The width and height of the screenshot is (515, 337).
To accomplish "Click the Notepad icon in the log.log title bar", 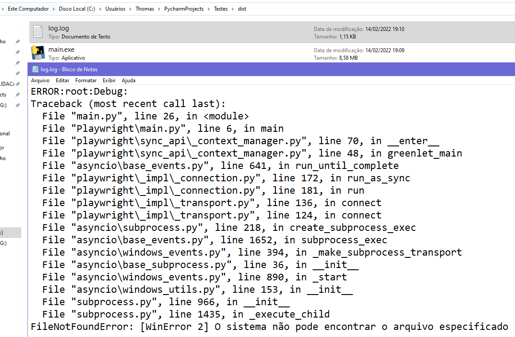I will (35, 69).
